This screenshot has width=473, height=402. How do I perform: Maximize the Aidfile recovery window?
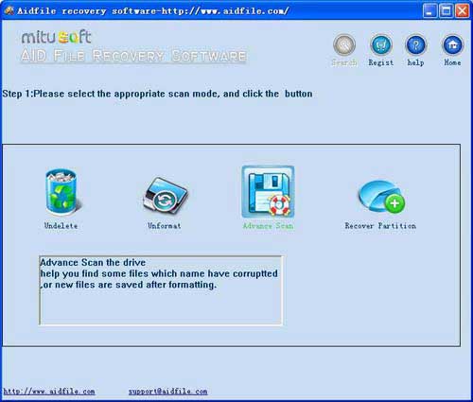tap(447, 10)
